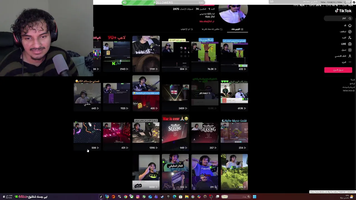The width and height of the screenshot is (356, 200).
Task: Open the video with 2143 views
Action: pyautogui.click(x=117, y=53)
